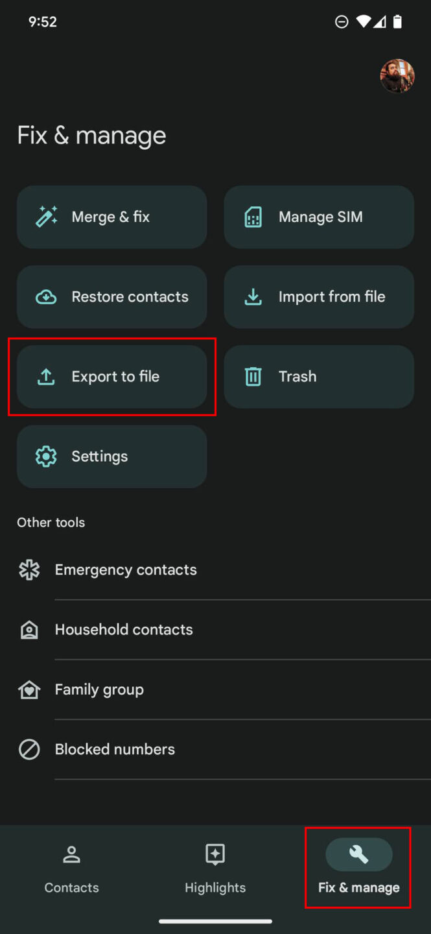
Task: Switch to the Contacts tab
Action: tap(71, 869)
